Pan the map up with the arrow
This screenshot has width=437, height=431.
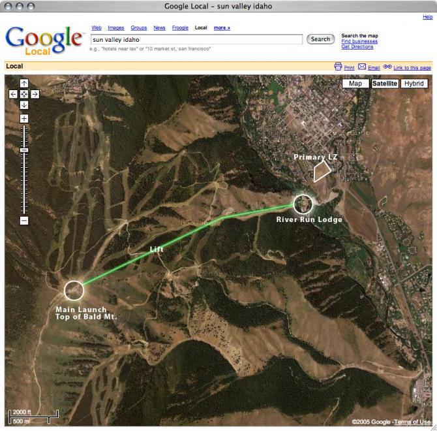[24, 83]
